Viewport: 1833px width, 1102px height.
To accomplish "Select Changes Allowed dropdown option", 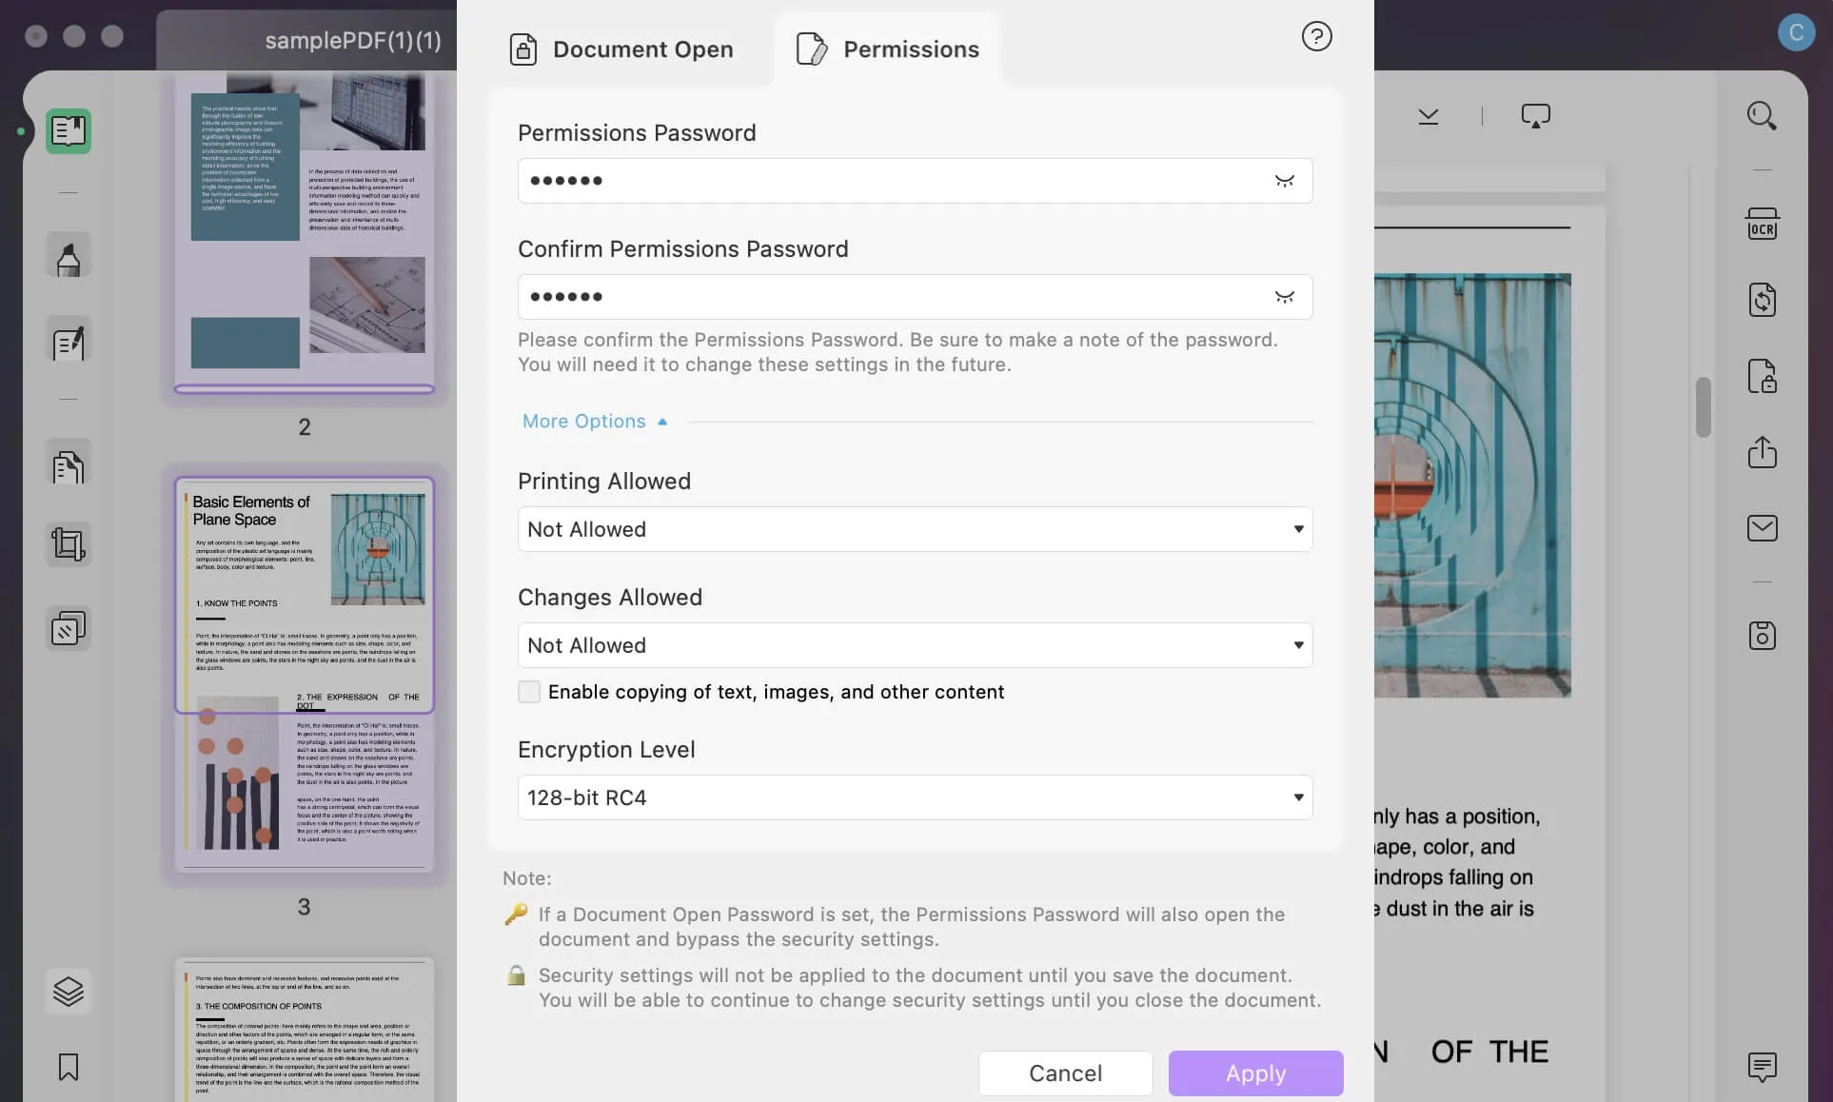I will tap(913, 644).
